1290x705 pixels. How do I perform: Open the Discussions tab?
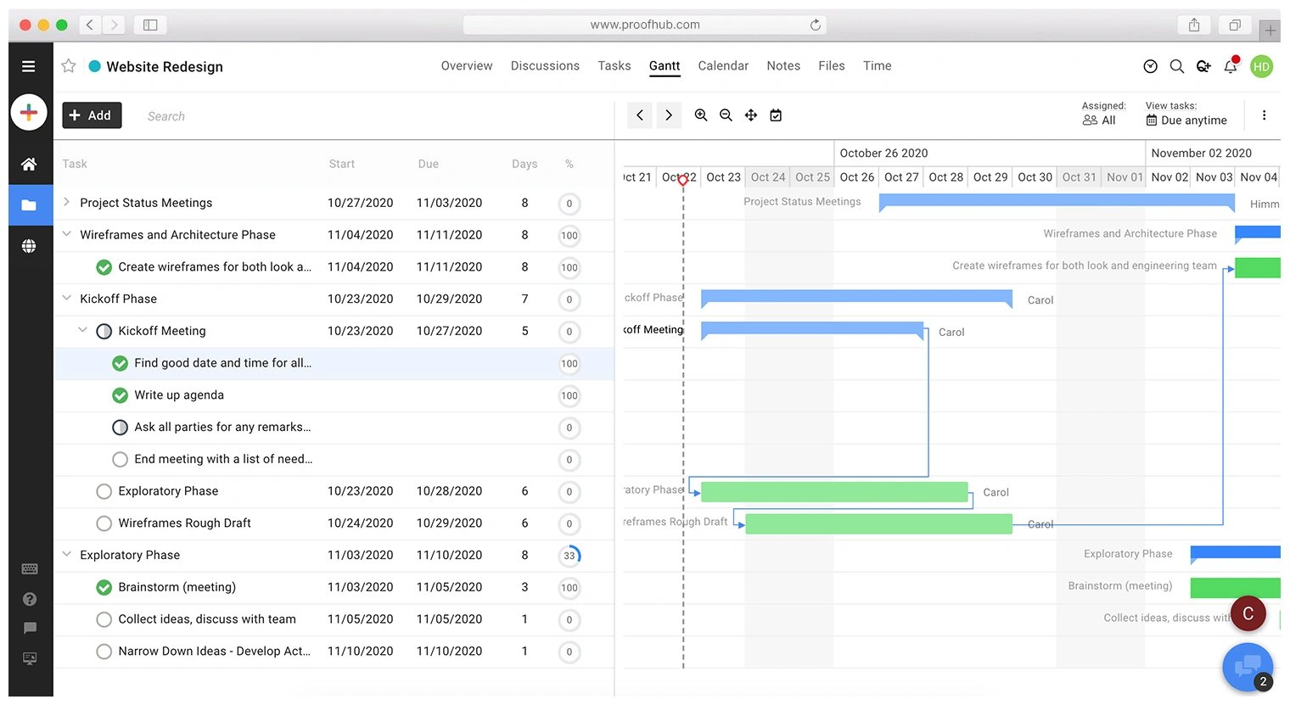coord(545,66)
